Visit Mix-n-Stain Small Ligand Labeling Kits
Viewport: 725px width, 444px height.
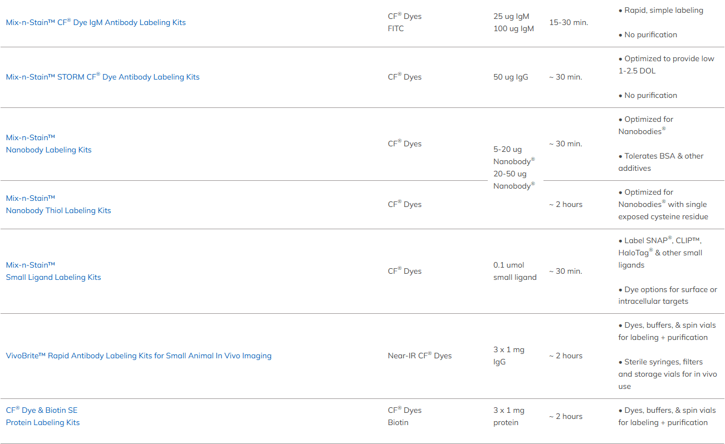[53, 277]
